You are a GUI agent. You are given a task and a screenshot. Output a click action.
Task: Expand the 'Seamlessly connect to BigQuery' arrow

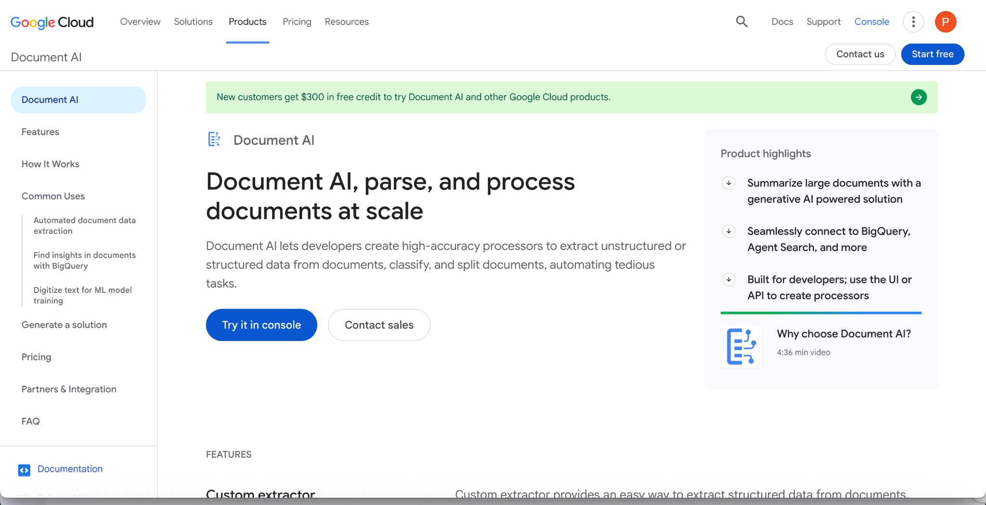click(729, 231)
